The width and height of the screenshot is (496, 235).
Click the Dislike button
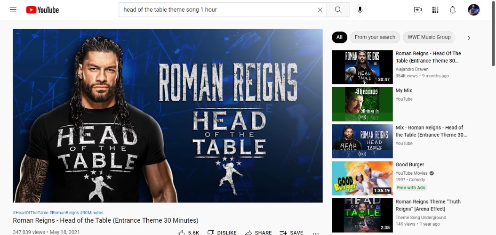222,233
